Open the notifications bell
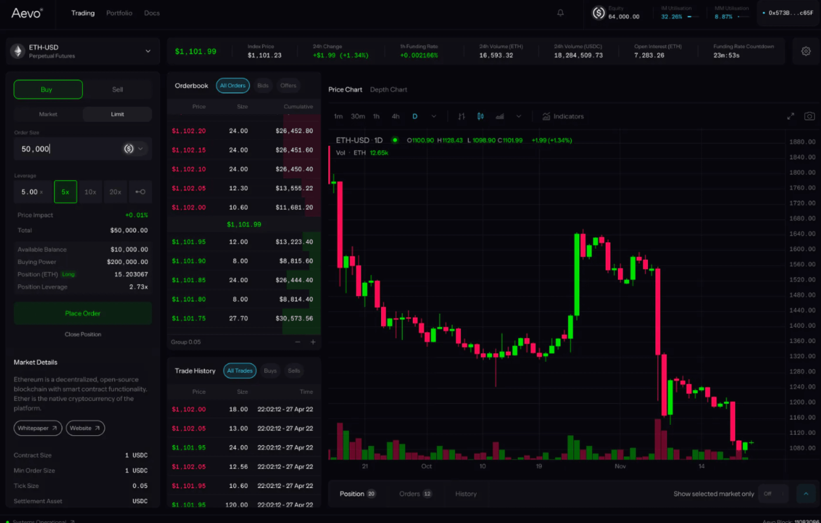The image size is (821, 523). (x=560, y=12)
